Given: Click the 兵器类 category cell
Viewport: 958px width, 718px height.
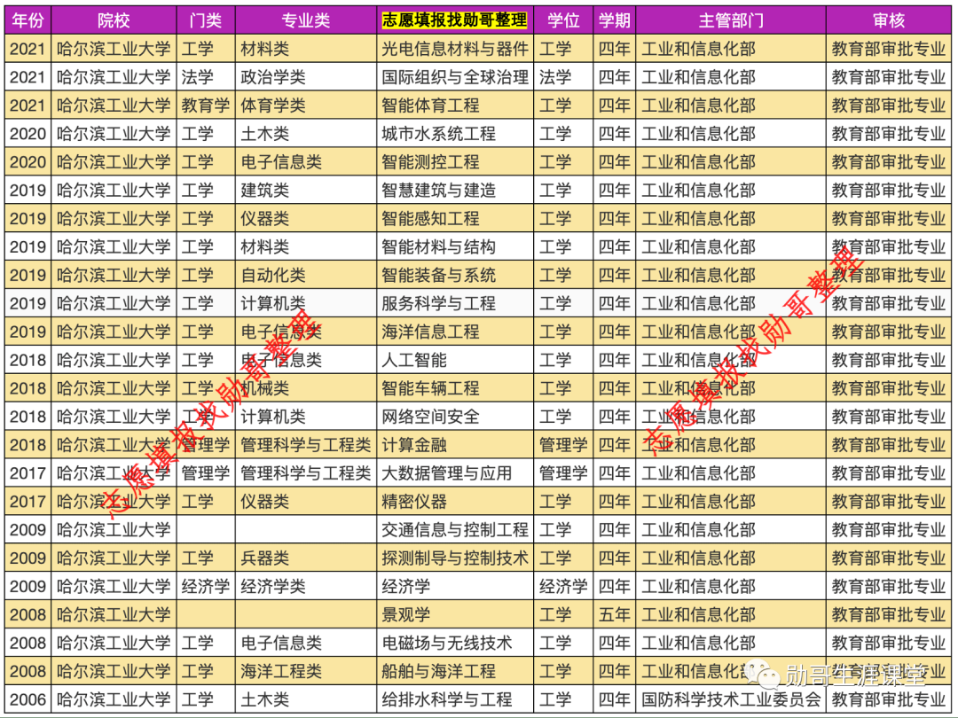Looking at the screenshot, I should pos(305,558).
